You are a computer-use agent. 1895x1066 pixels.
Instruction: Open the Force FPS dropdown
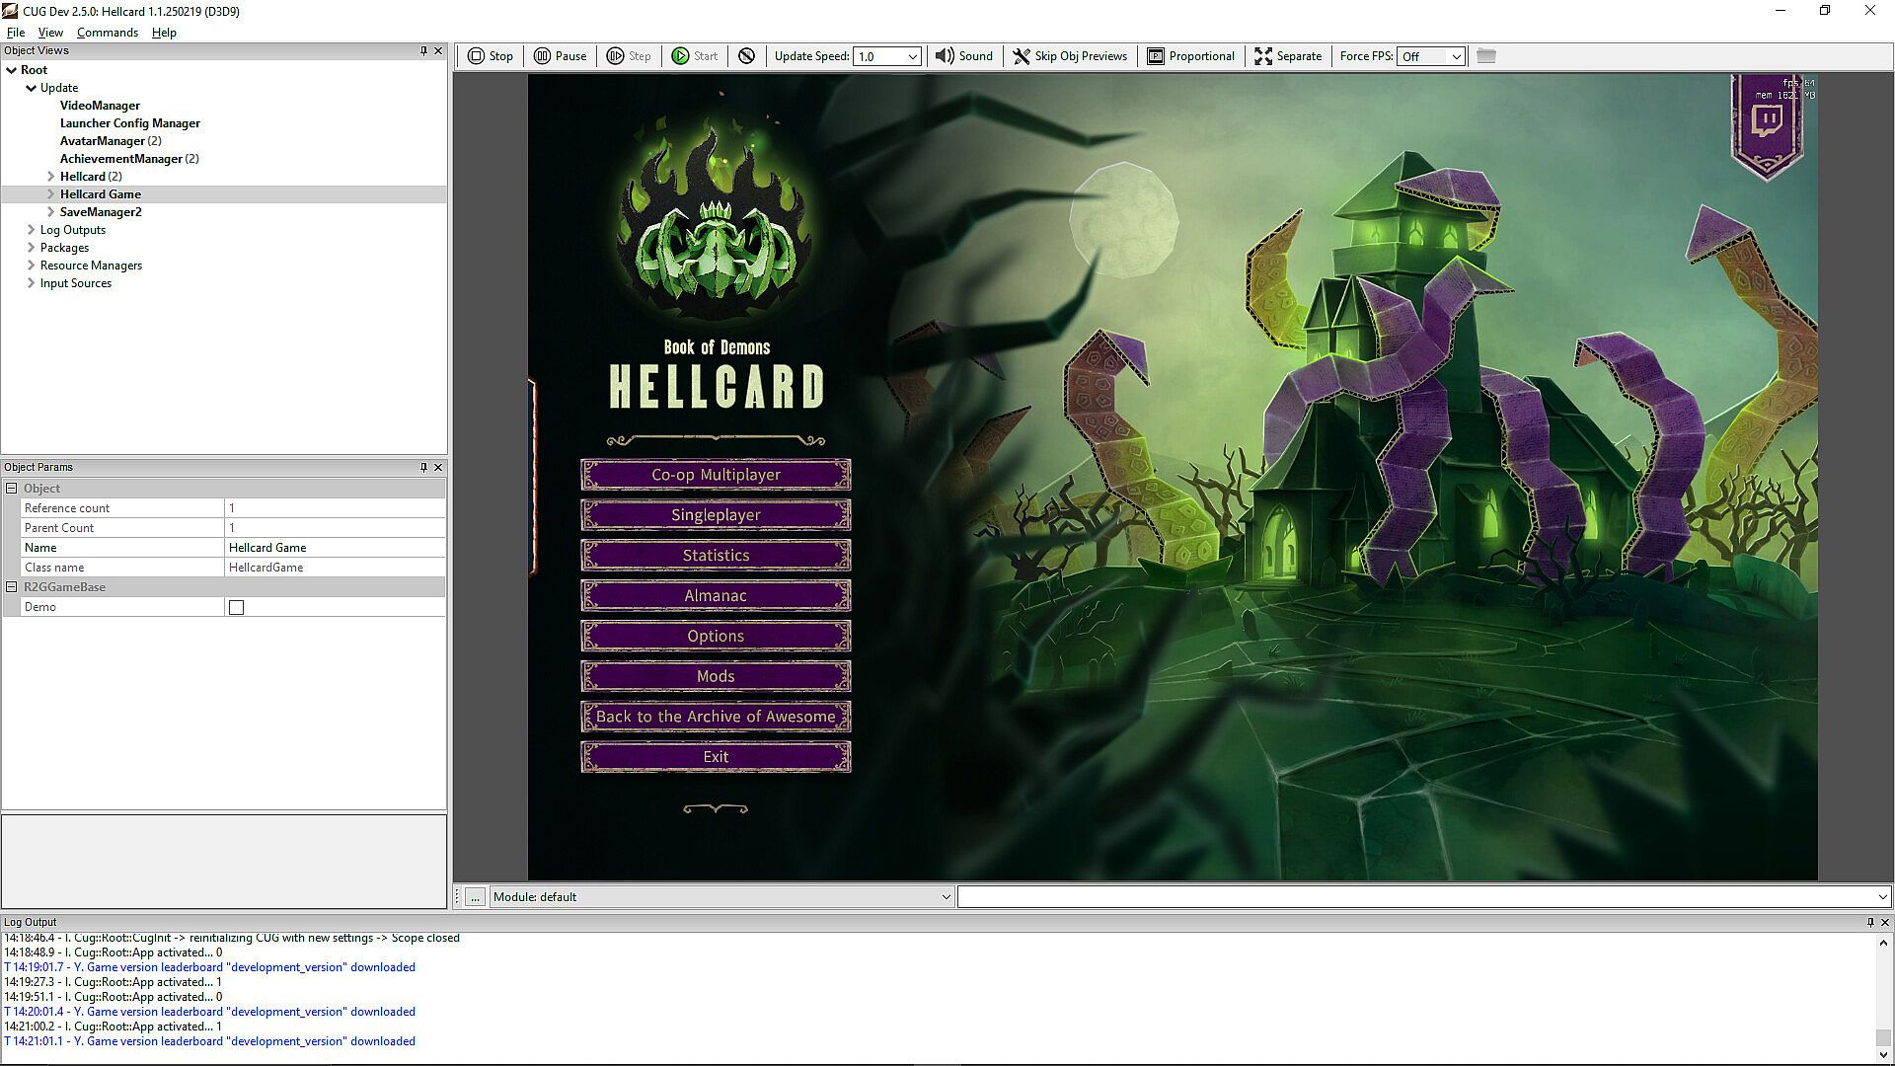point(1456,57)
